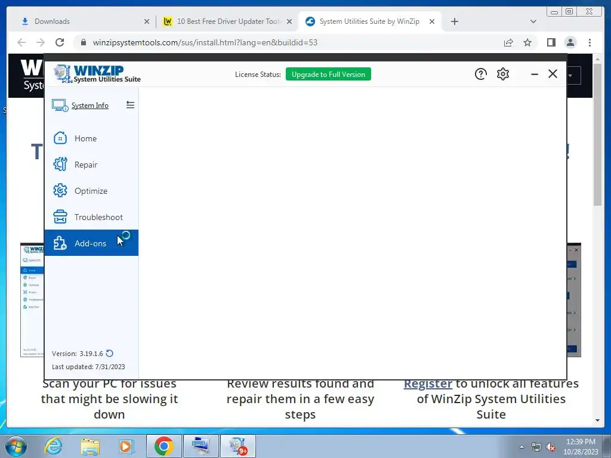Click the Add-ons puzzle piece icon
Viewport: 611px width, 458px height.
pos(60,243)
